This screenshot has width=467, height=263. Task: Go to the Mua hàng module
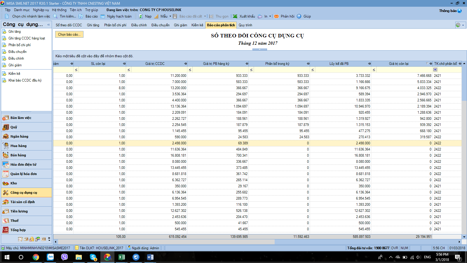[27, 146]
